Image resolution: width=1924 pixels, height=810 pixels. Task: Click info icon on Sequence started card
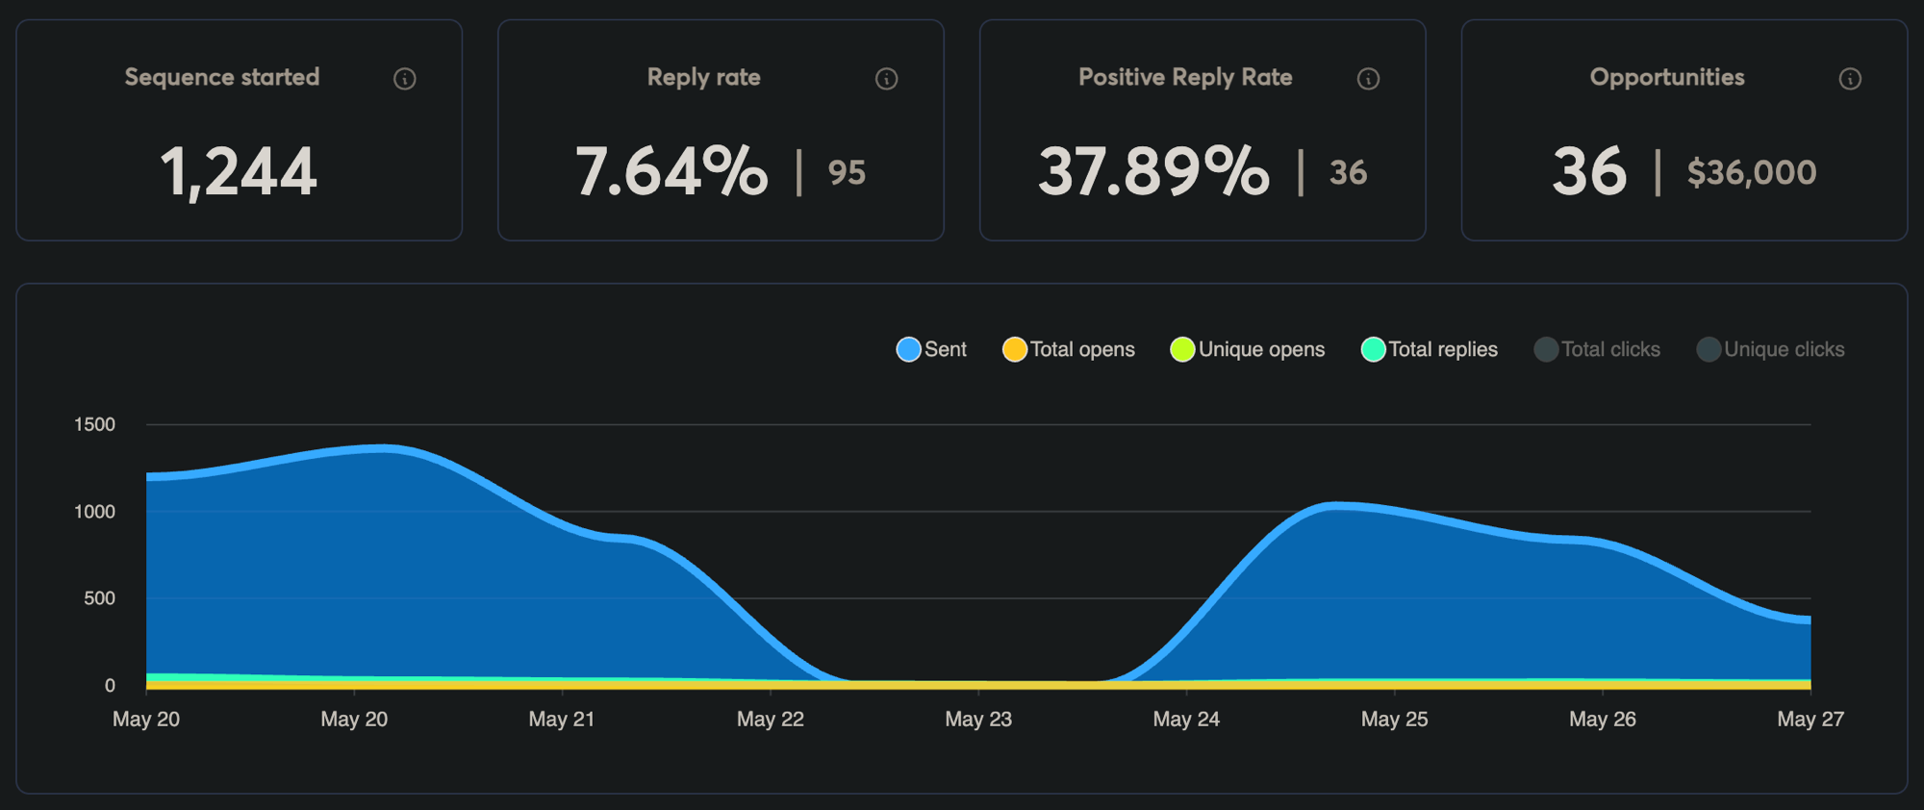point(405,79)
